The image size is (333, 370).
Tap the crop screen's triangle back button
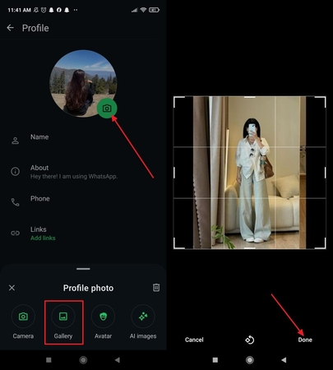point(284,360)
